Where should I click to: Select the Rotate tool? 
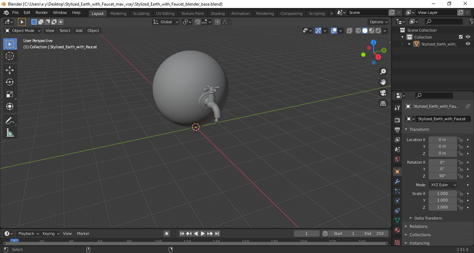(10, 82)
